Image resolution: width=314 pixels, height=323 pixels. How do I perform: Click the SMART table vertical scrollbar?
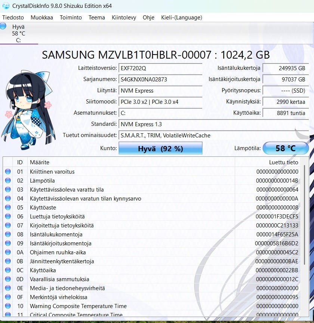pos(304,214)
